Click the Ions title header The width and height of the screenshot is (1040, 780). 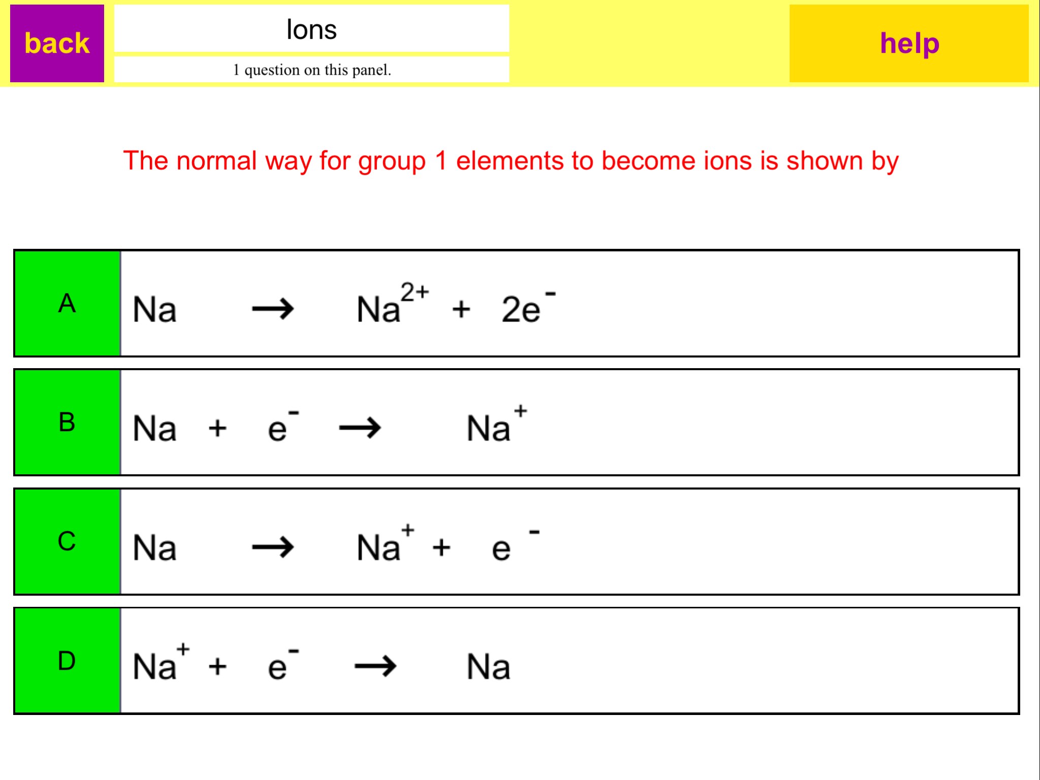coord(311,29)
